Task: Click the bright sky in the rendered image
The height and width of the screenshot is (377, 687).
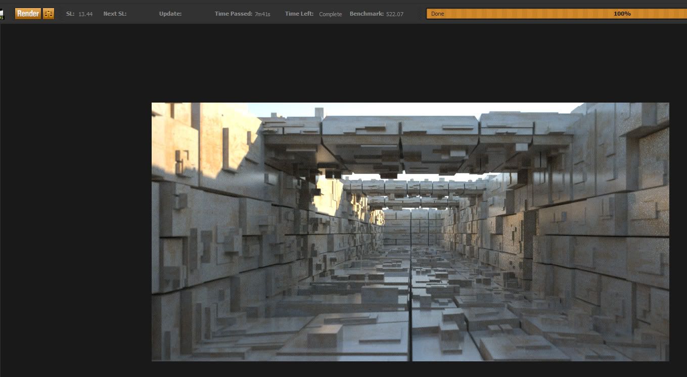Action: click(x=404, y=110)
